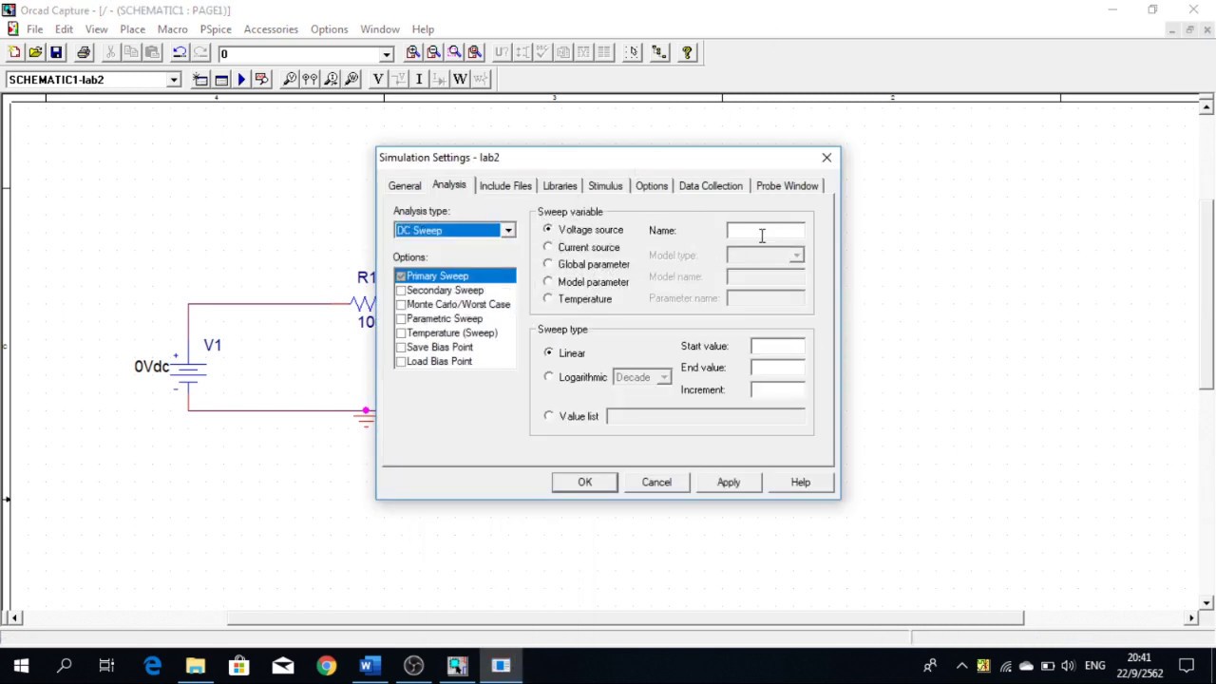Open help using question mark toolbar icon

pyautogui.click(x=687, y=53)
